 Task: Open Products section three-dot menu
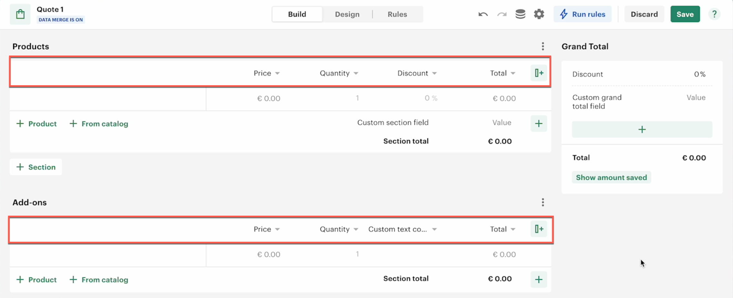(543, 46)
